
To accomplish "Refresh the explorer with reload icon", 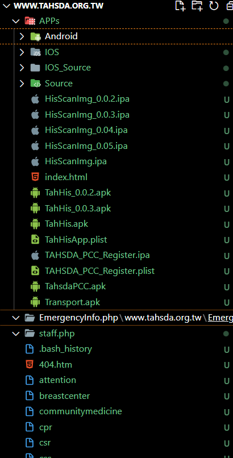I will pos(214,6).
